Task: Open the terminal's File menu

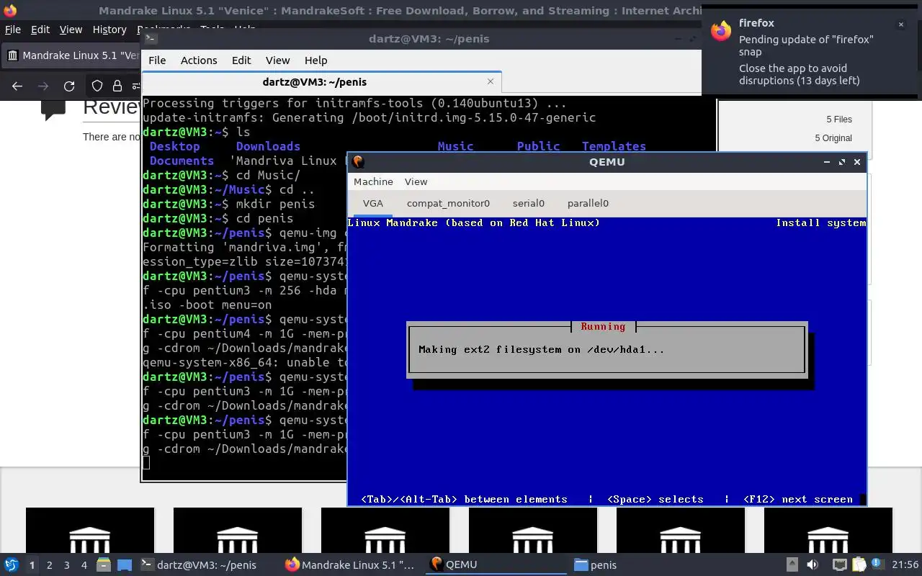Action: click(157, 60)
